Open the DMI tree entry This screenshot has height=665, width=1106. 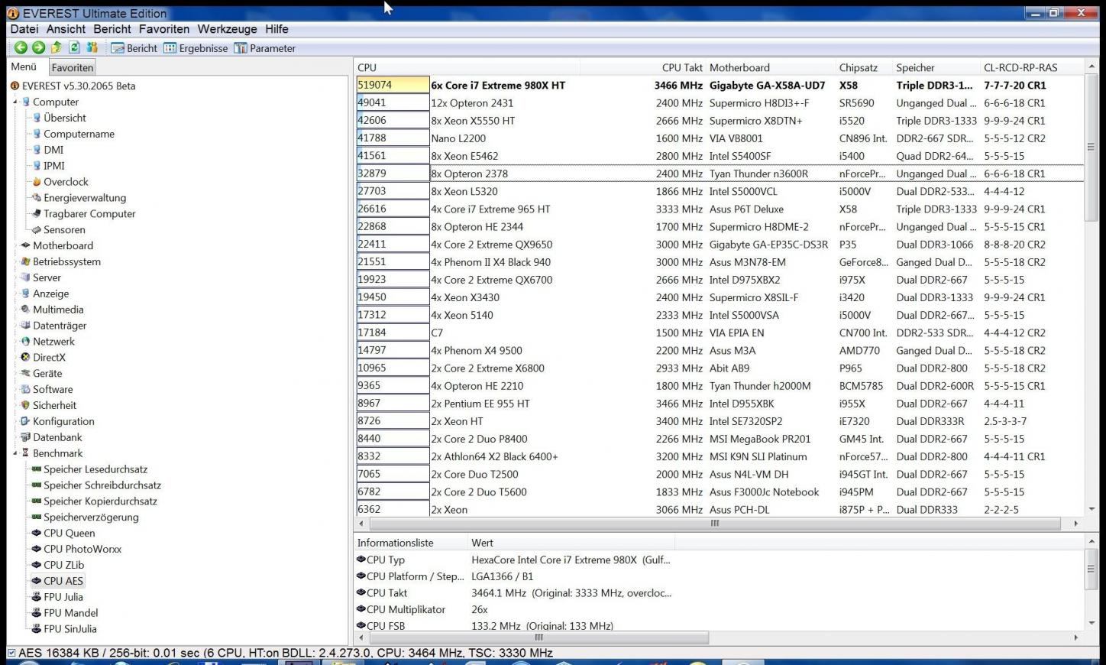pos(48,150)
